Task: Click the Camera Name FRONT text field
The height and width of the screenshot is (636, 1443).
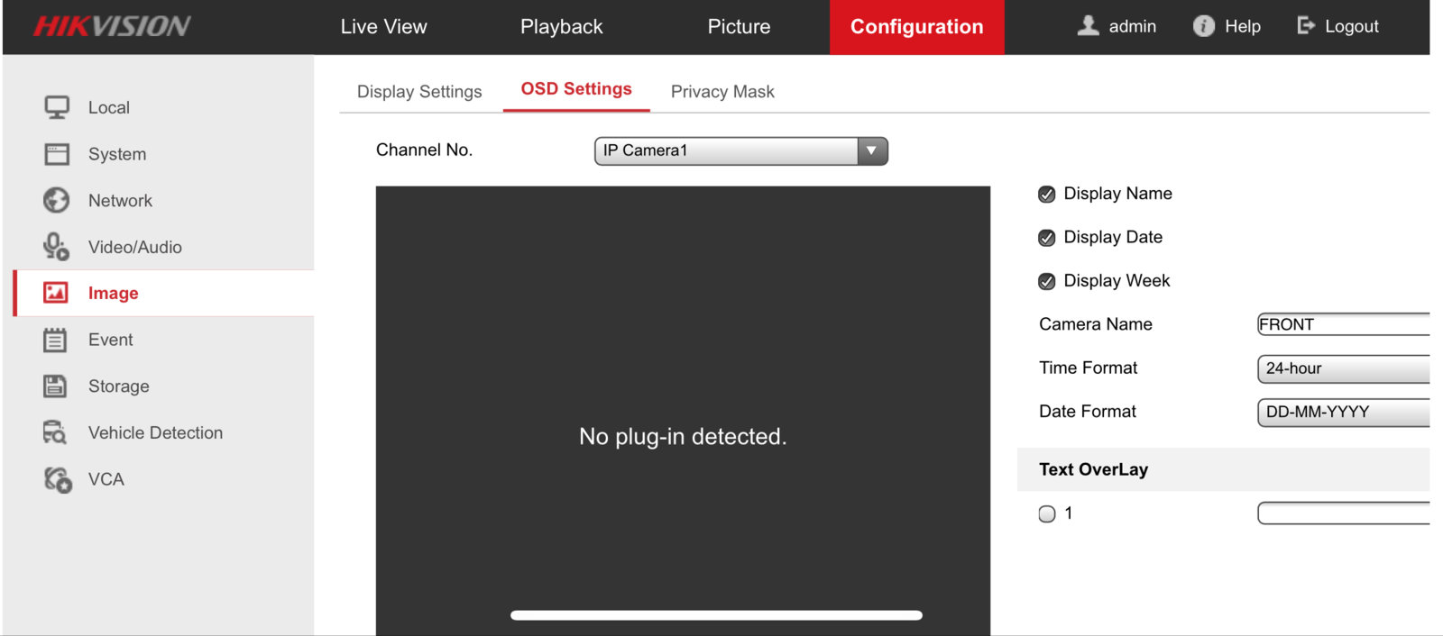Action: (1343, 324)
